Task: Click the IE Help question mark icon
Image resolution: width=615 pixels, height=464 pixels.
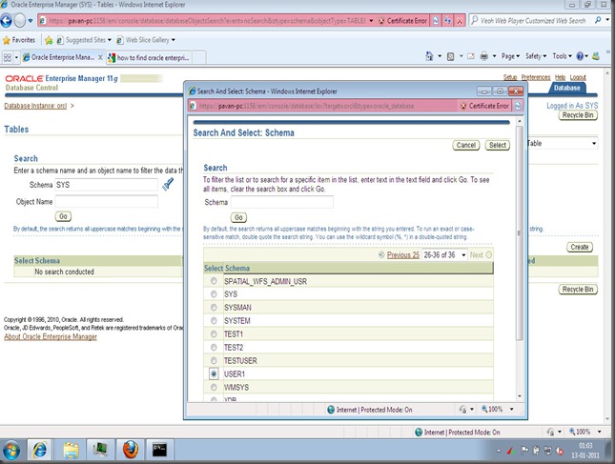Action: (x=580, y=56)
